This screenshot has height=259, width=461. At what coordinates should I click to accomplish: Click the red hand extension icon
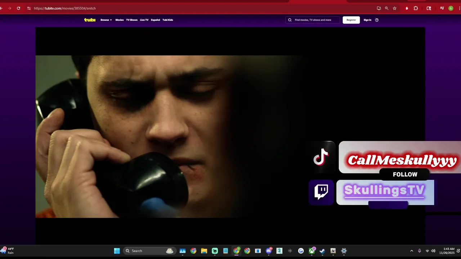407,8
